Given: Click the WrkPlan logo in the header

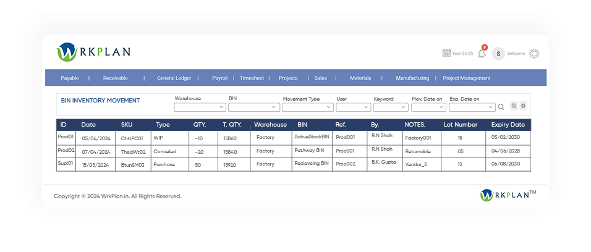Looking at the screenshot, I should click(93, 52).
